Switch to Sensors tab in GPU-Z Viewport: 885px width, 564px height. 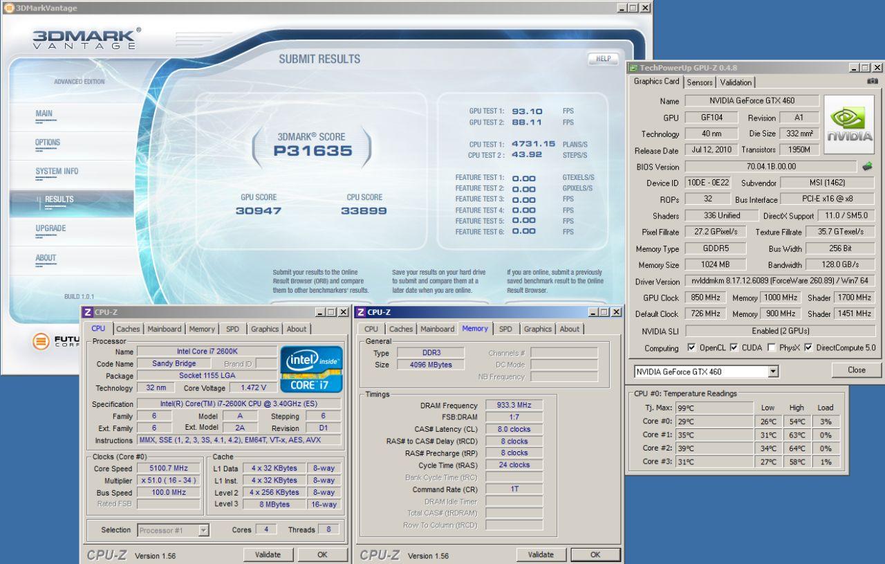tap(700, 82)
